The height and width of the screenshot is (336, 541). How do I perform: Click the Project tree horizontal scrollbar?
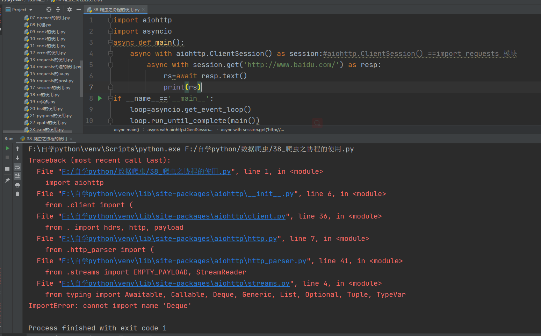click(37, 132)
